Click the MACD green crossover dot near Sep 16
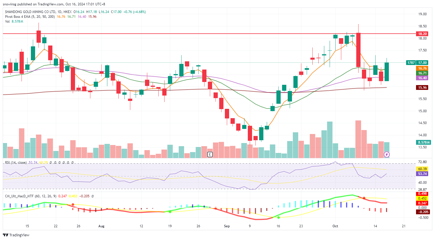The image size is (435, 240). [x=278, y=217]
